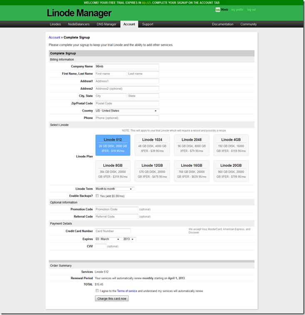Focus the City input
Viewport: 305px width, 315px height.
point(111,96)
